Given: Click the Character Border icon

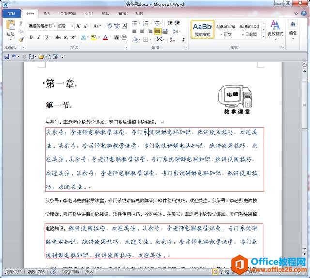Looking at the screenshot, I should pos(124,26).
